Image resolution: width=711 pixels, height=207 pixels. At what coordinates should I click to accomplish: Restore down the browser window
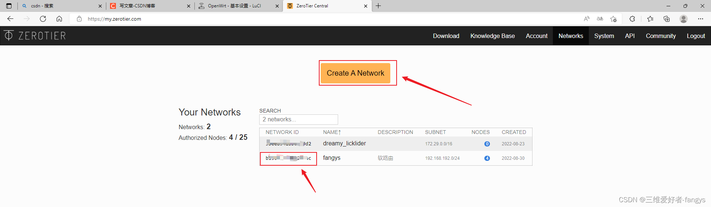tap(685, 6)
